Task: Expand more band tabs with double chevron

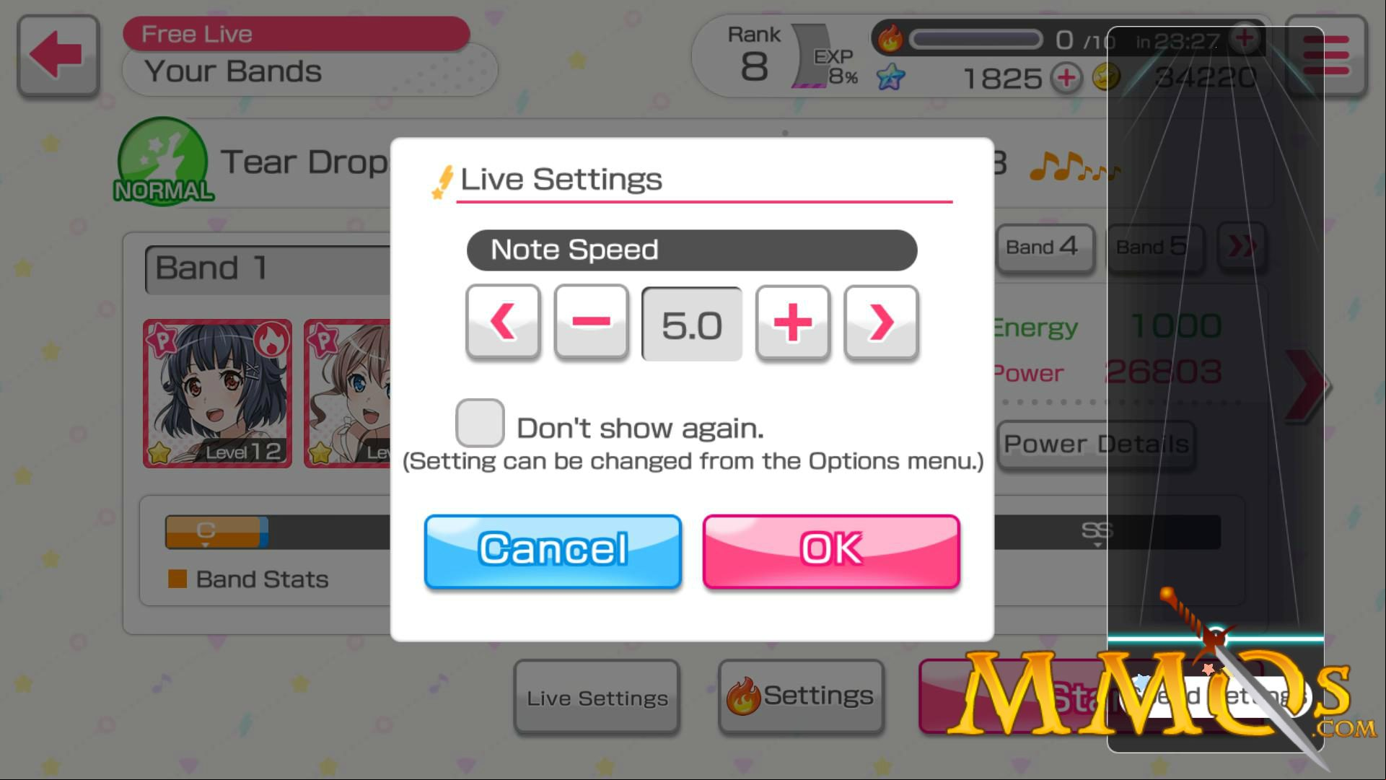Action: (x=1241, y=247)
